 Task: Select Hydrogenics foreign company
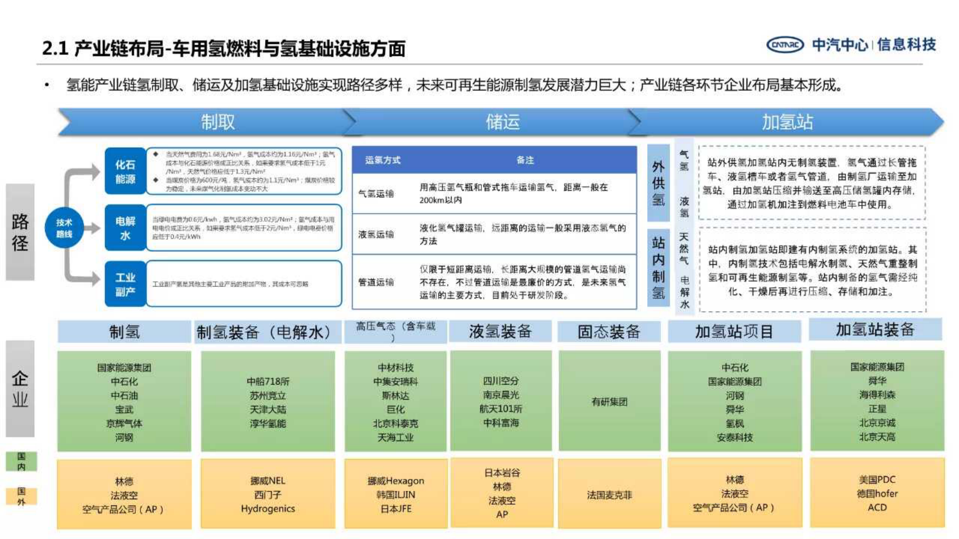click(268, 509)
